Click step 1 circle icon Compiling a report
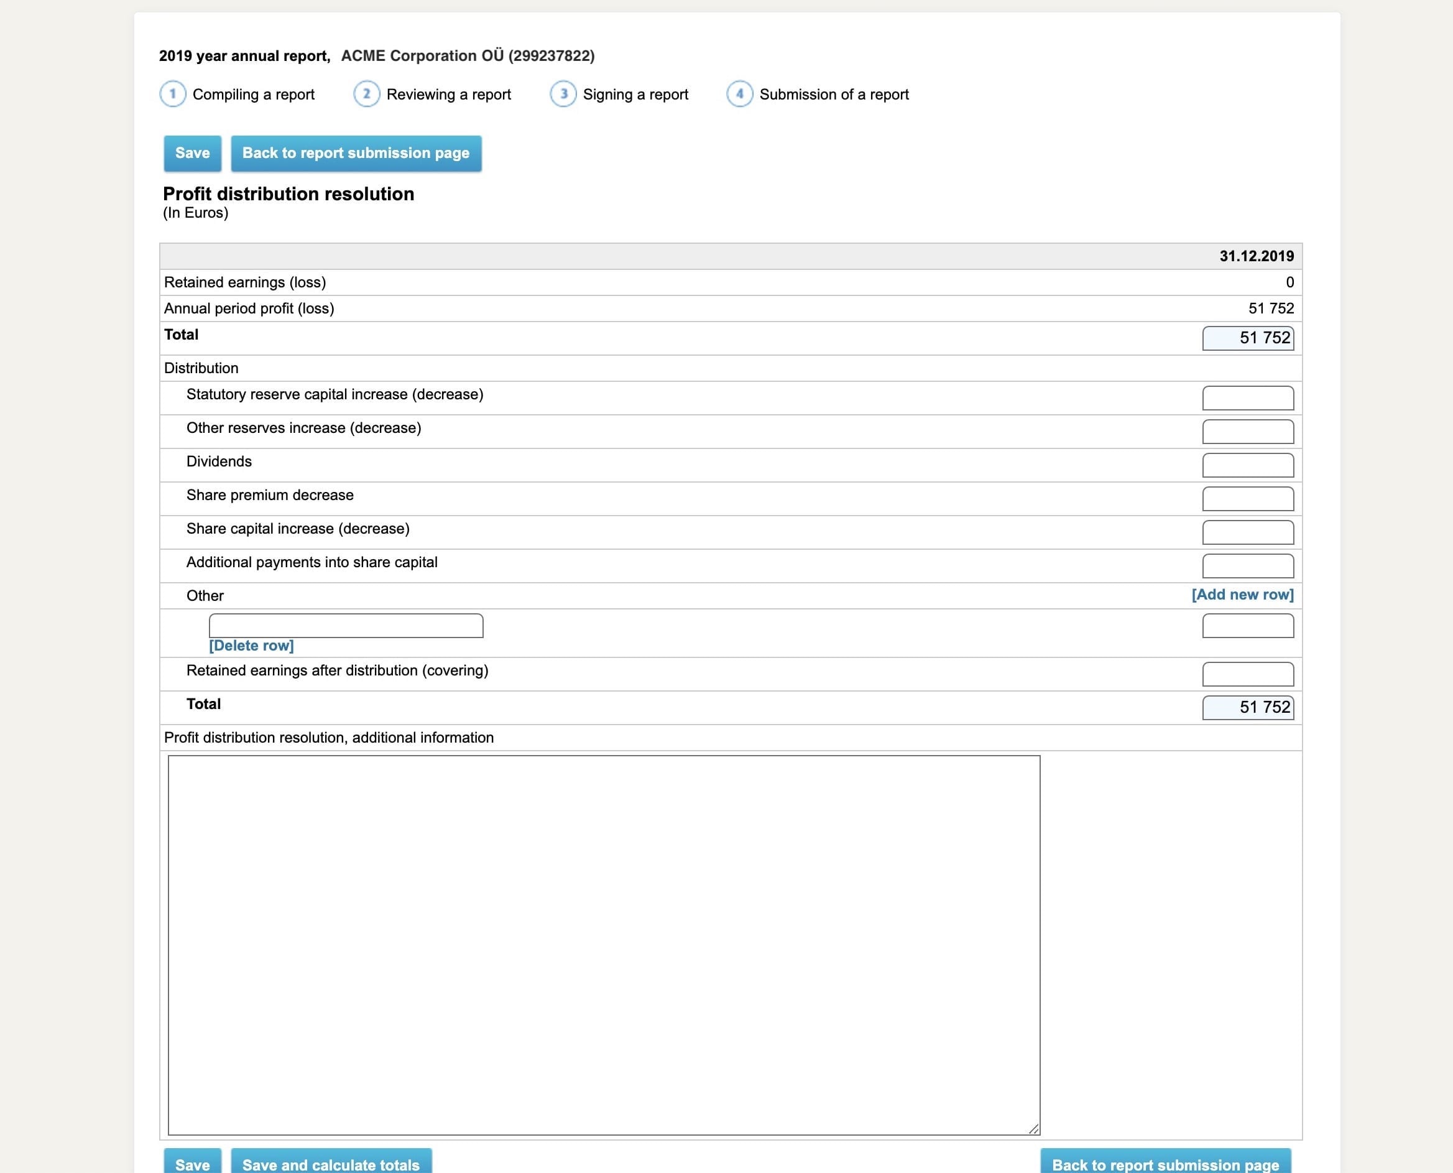The image size is (1453, 1173). click(x=172, y=94)
